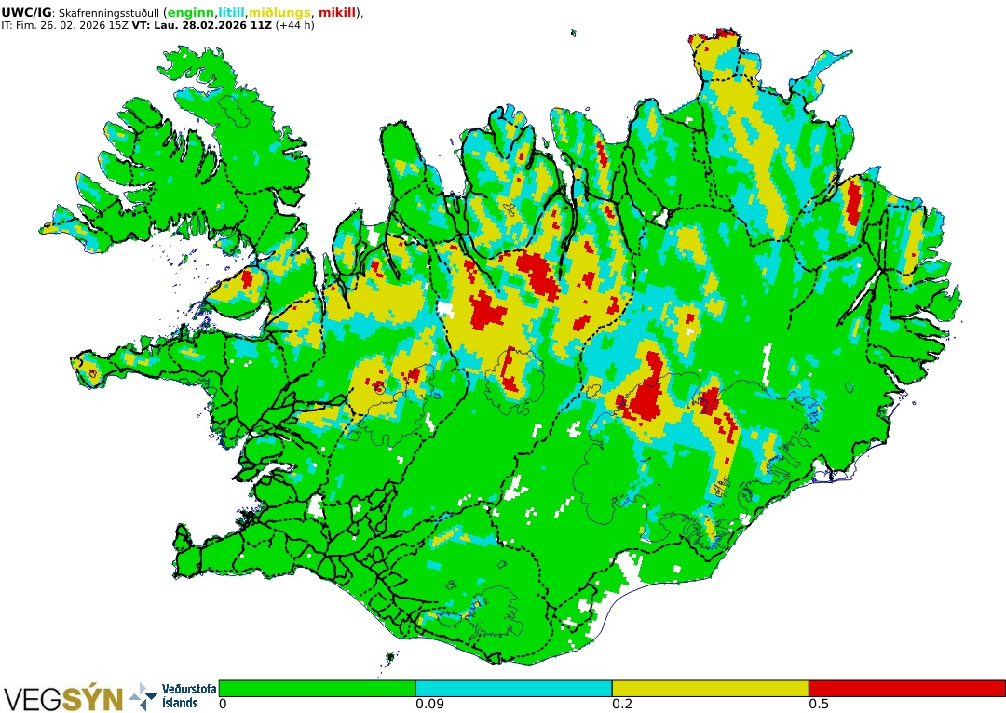The image size is (1006, 713).
Task: Click the '(+44 h)' forecast offset
Action: [x=294, y=26]
